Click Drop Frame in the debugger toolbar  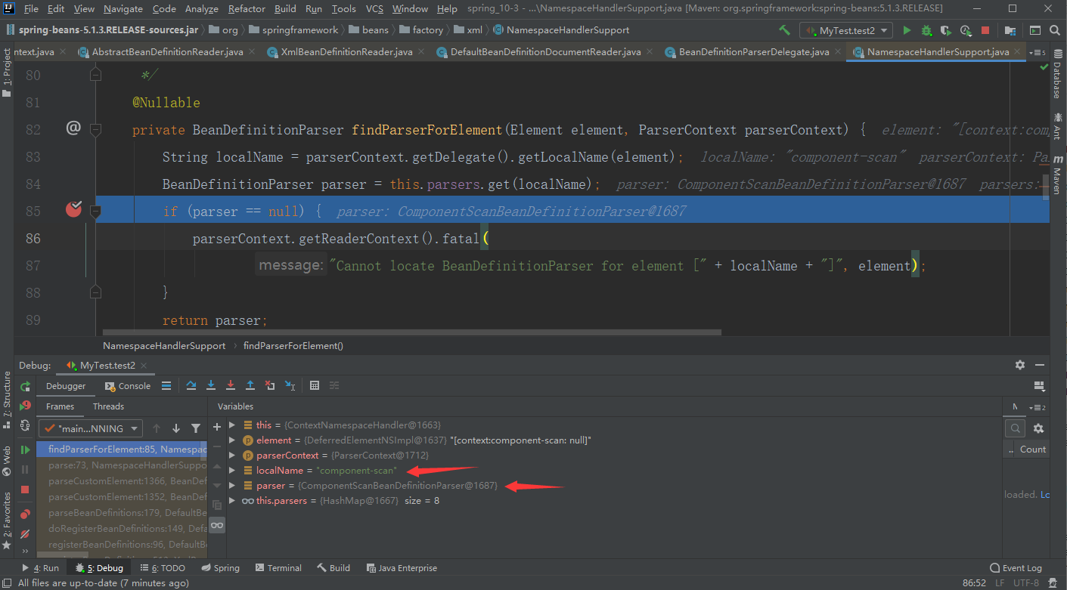click(270, 385)
